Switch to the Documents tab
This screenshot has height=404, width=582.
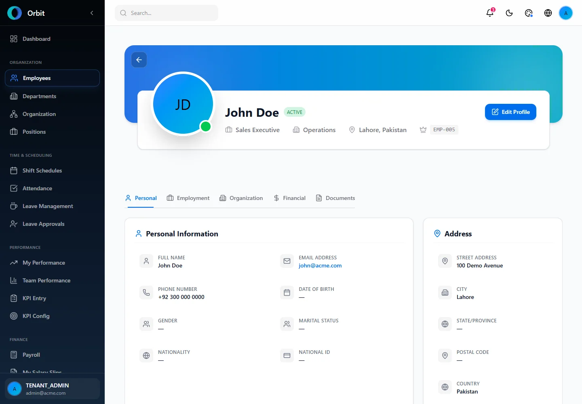click(x=335, y=198)
